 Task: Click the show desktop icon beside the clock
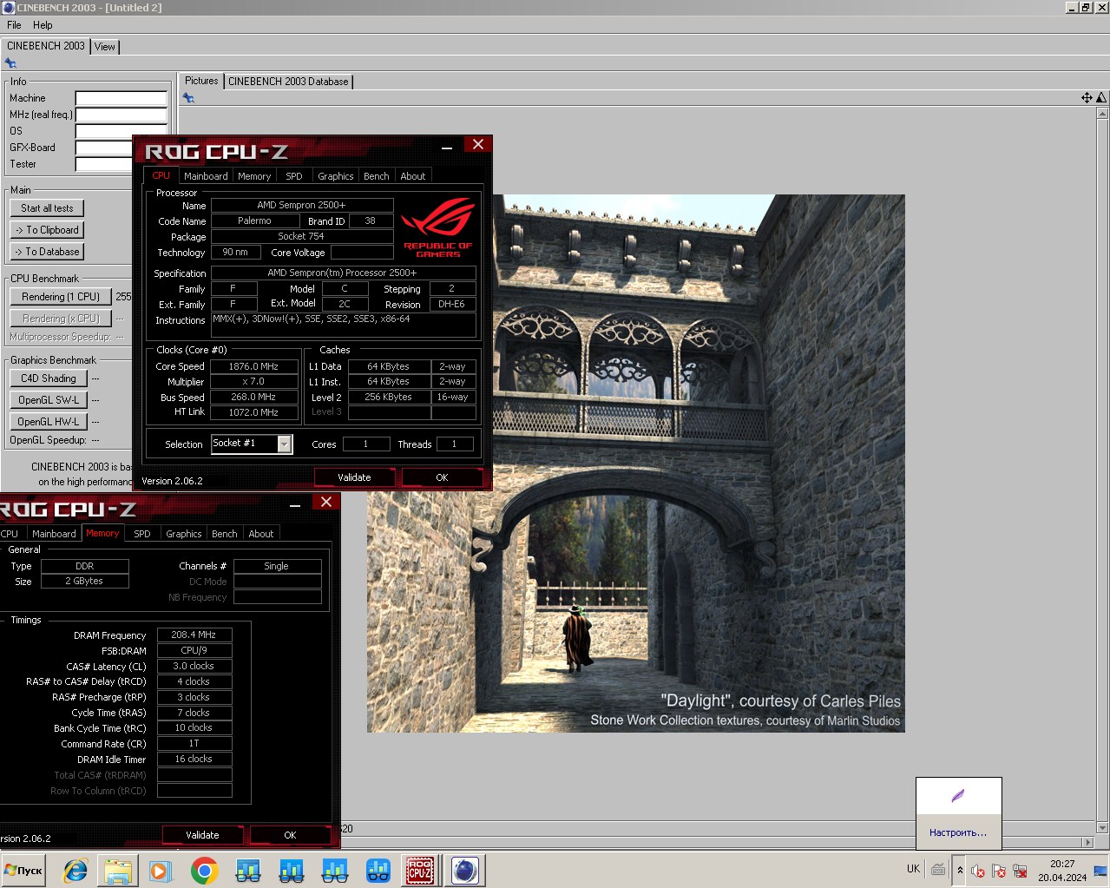coord(1100,871)
